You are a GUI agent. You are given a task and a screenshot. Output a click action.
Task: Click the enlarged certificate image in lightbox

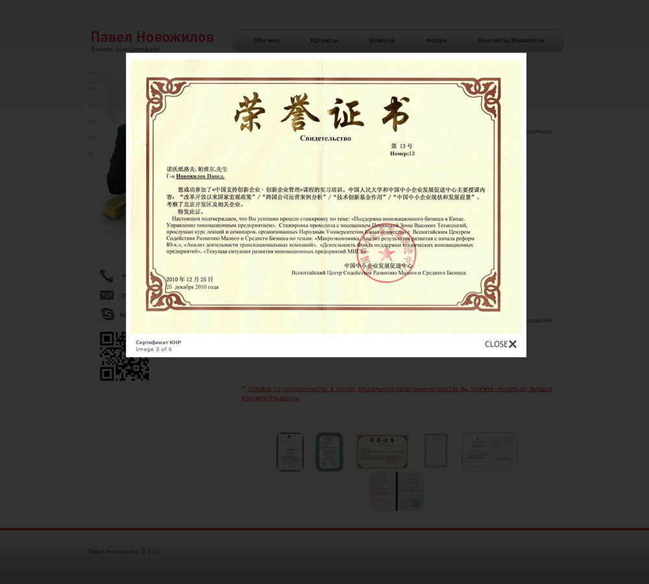(326, 197)
